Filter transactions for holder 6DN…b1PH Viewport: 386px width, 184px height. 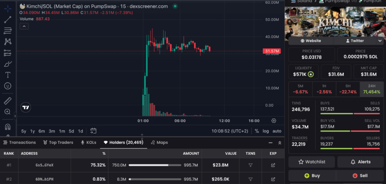tap(251, 179)
